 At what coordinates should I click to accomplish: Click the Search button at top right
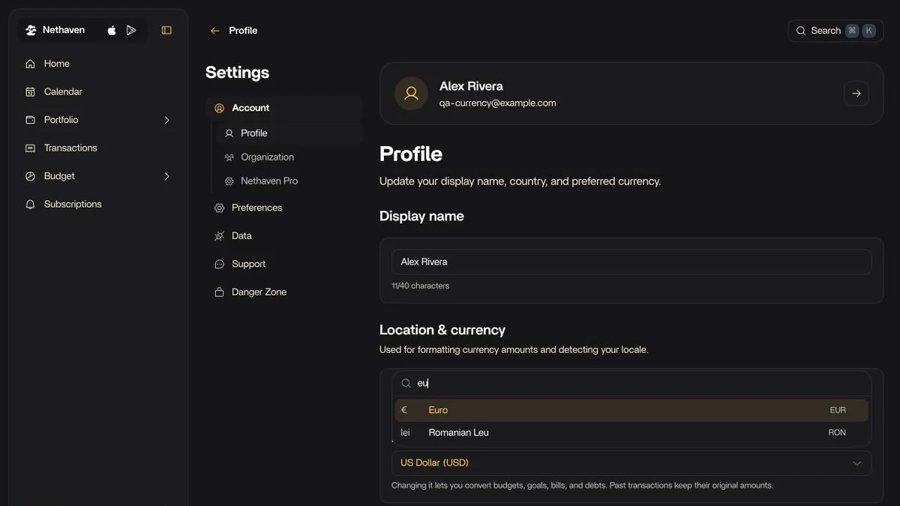[x=835, y=31]
